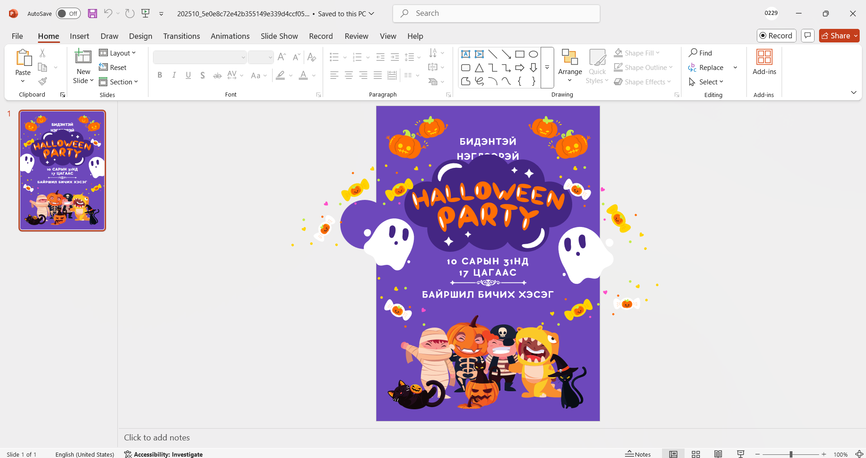Switch to Normal view in status bar
Screen dimensions: 866x458
pyautogui.click(x=673, y=454)
